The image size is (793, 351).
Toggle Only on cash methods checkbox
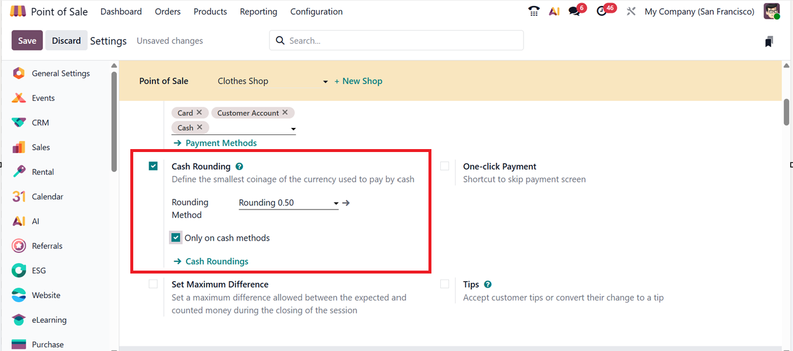(176, 238)
